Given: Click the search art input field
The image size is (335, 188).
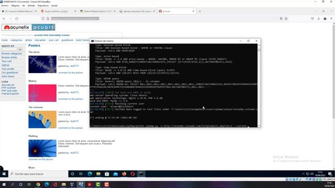Looking at the screenshot, I should [x=9, y=49].
